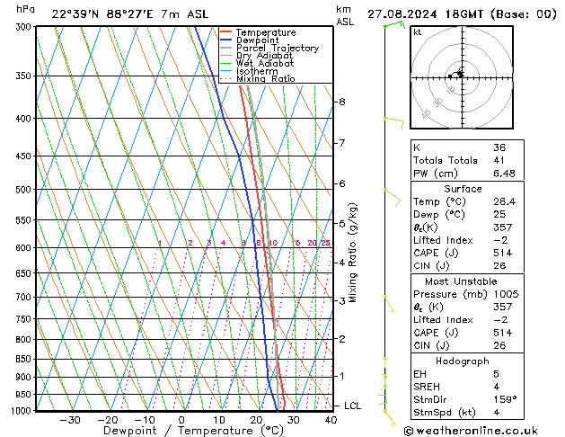This screenshot has height=437, width=565.
Task: Click the surface Dewp value 25
Action: [499, 214]
